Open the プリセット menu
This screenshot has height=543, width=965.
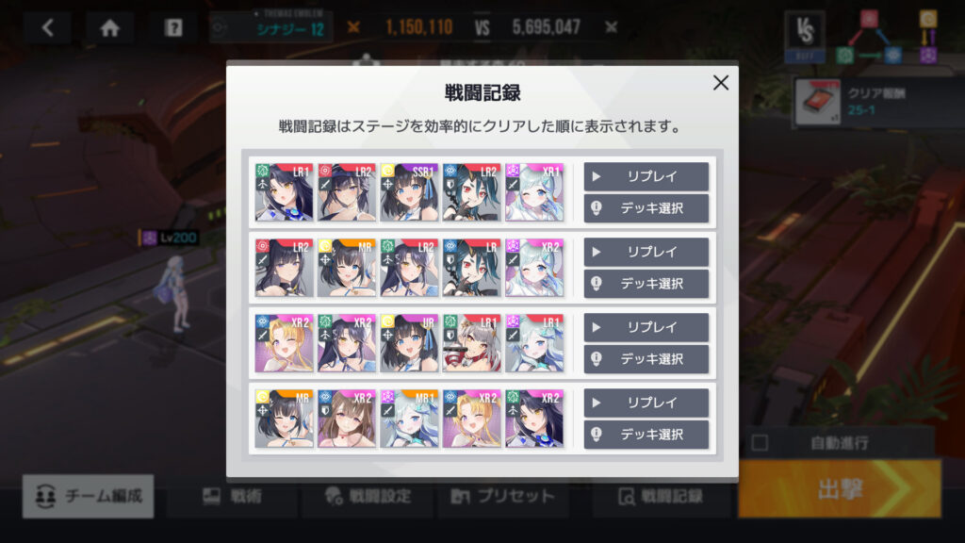click(503, 496)
